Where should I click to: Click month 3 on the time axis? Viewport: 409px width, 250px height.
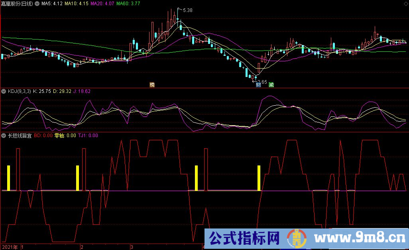[x=132, y=247]
